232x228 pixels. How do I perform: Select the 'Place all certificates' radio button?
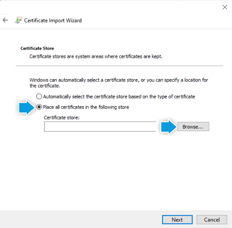pos(39,107)
